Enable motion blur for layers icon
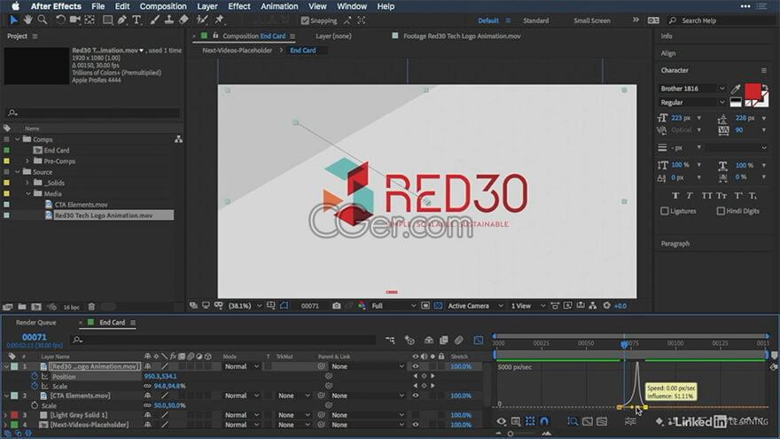 coord(458,340)
